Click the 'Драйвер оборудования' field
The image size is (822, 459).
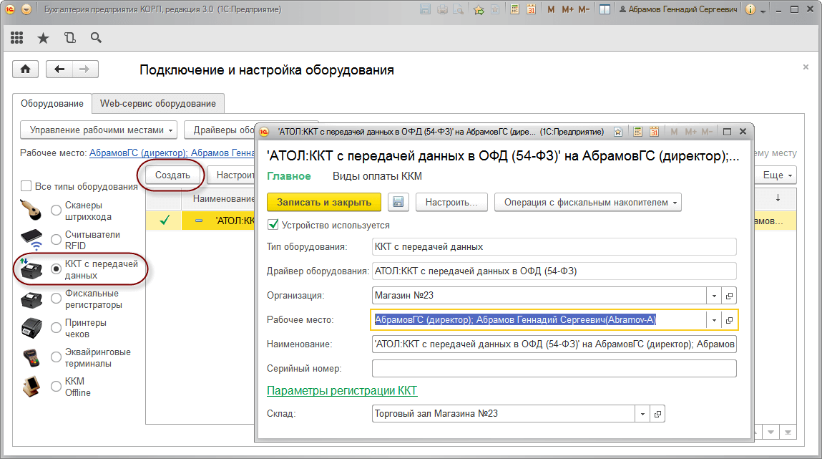pos(554,271)
